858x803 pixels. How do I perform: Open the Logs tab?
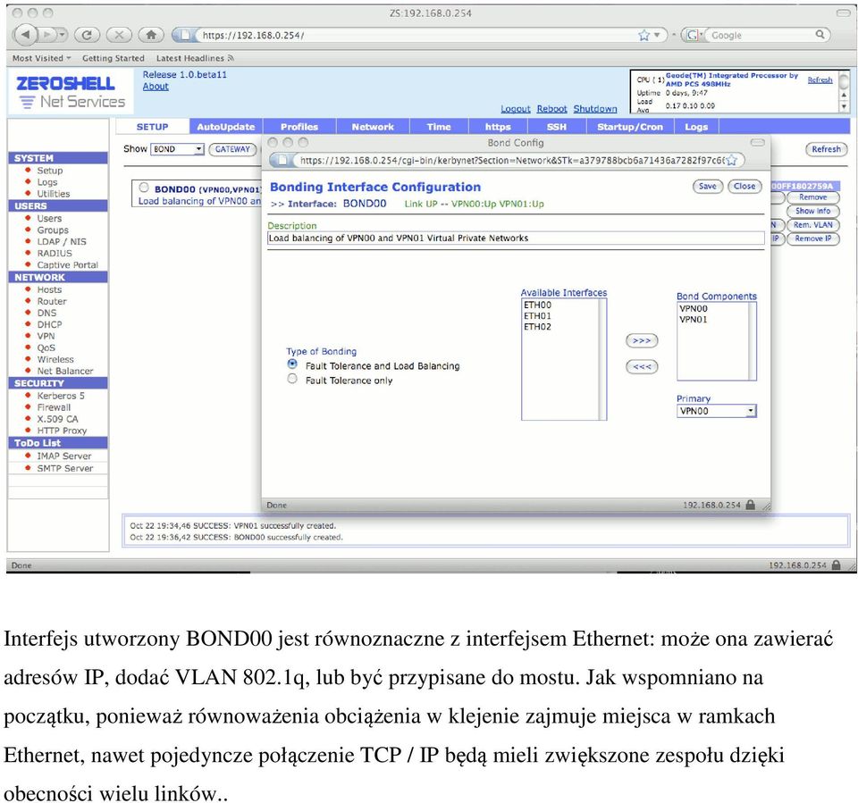[x=696, y=126]
